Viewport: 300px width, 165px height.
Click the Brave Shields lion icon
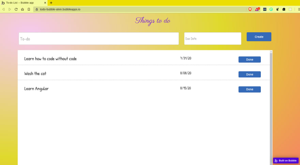(x=250, y=9)
